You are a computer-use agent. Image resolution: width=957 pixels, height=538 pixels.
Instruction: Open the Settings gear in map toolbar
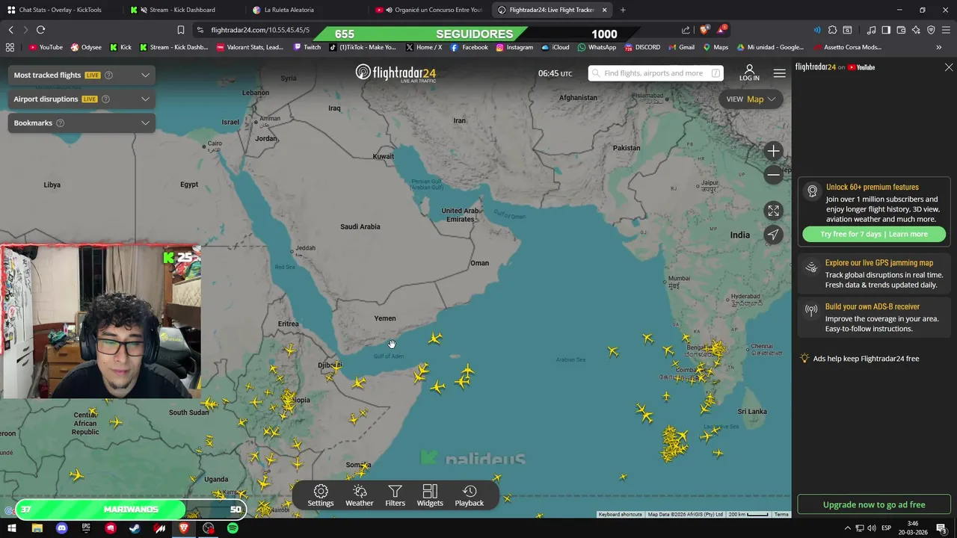[x=321, y=495]
